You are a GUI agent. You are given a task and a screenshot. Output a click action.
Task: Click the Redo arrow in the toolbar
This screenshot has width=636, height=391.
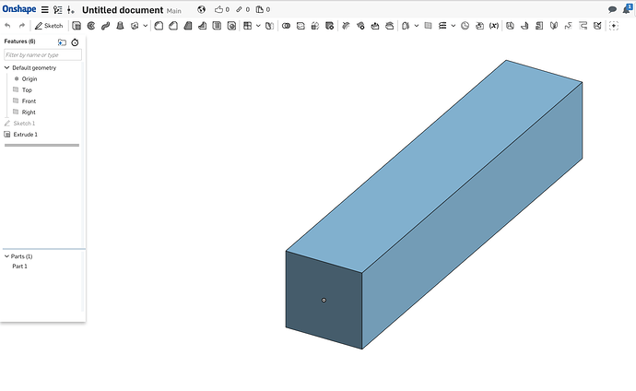[22, 26]
